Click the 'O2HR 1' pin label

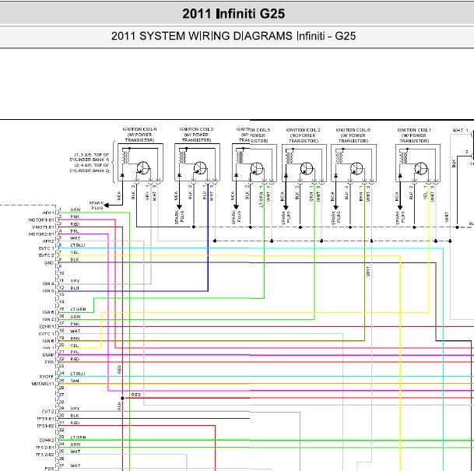[47, 327]
